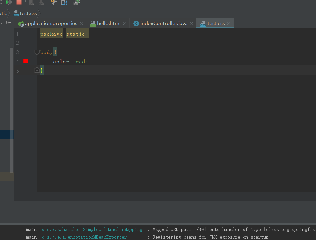Open the Project Structure icon
316x240 pixels.
point(64,3)
